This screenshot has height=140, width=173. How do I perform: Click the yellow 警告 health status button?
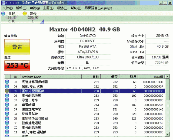[17, 47]
